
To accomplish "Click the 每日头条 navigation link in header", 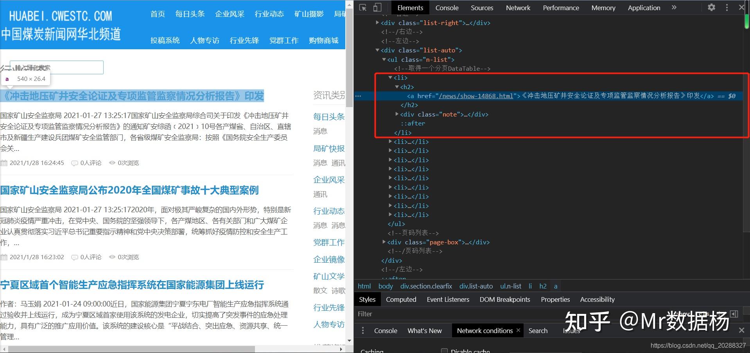I will click(190, 14).
